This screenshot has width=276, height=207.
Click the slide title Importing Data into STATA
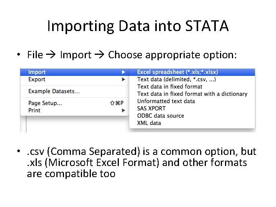[x=138, y=26]
